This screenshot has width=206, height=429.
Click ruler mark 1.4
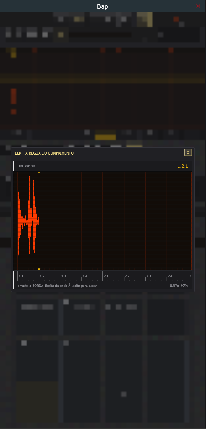85,276
